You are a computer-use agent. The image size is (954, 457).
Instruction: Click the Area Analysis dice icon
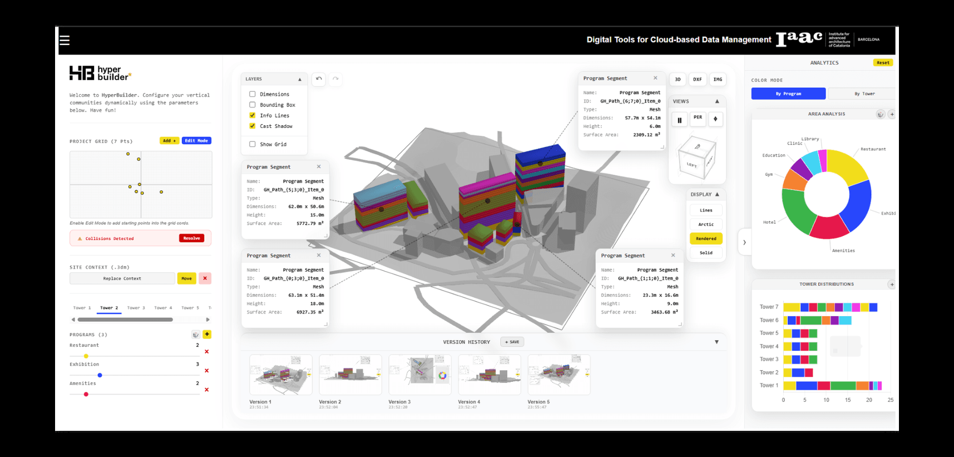(x=881, y=114)
